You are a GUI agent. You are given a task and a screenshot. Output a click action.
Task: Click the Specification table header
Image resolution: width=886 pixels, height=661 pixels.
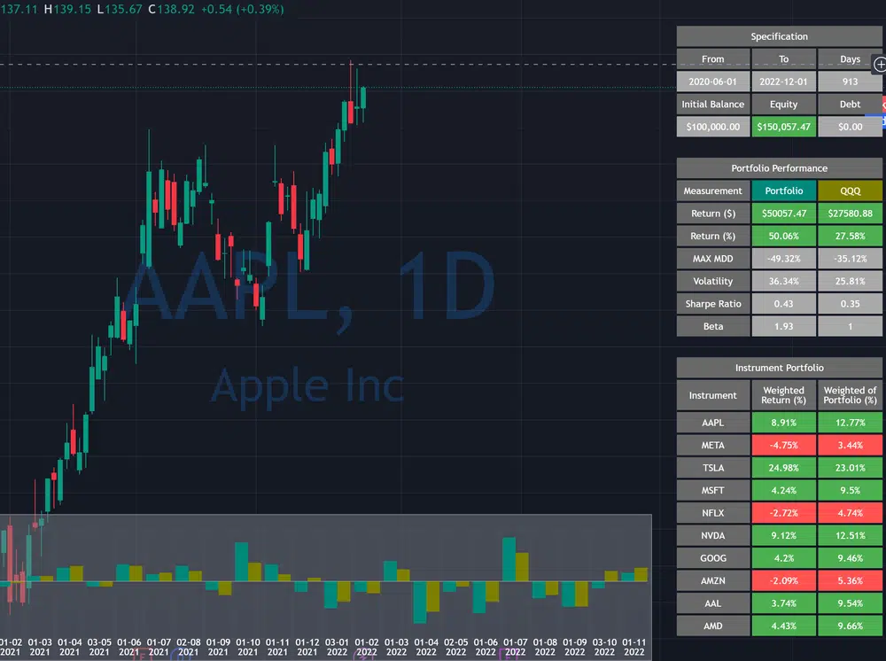pos(779,36)
